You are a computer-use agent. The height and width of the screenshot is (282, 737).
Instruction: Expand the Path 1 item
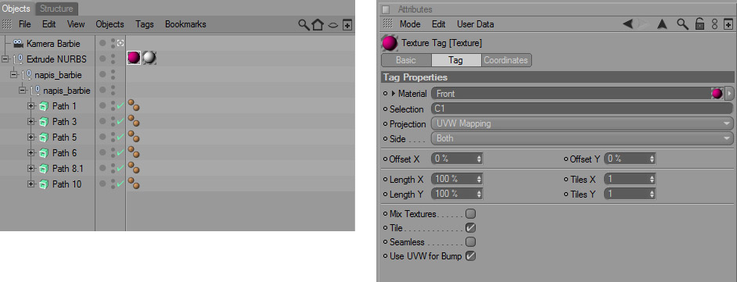coord(31,106)
